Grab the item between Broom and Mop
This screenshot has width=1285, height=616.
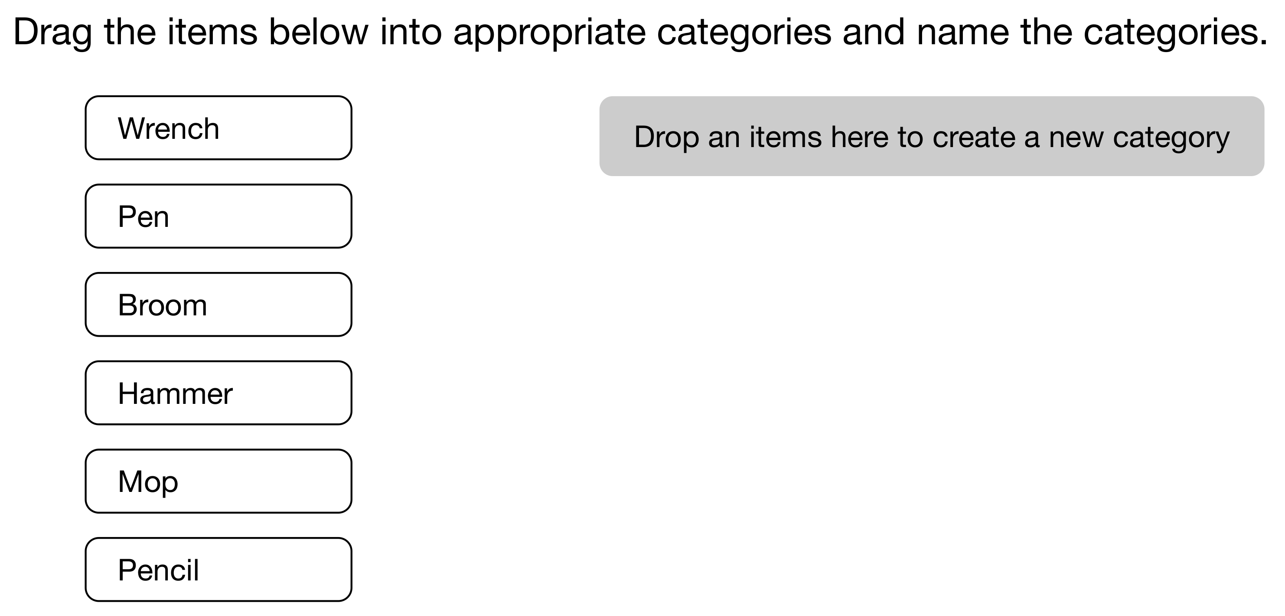(219, 393)
